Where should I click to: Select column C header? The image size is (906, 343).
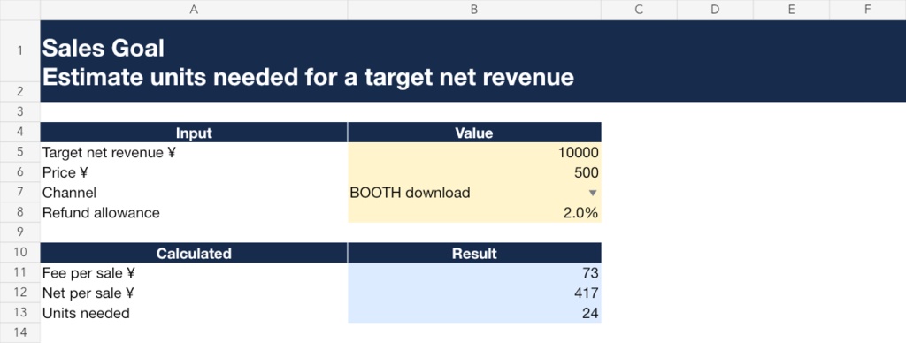[x=639, y=10]
